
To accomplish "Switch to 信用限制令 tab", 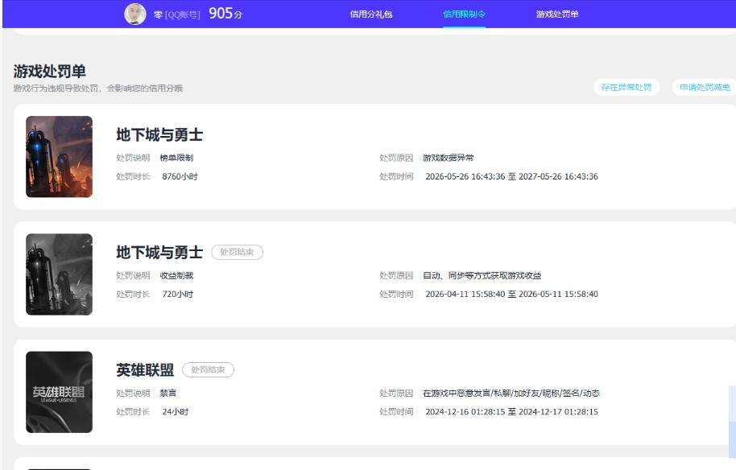I will 464,14.
